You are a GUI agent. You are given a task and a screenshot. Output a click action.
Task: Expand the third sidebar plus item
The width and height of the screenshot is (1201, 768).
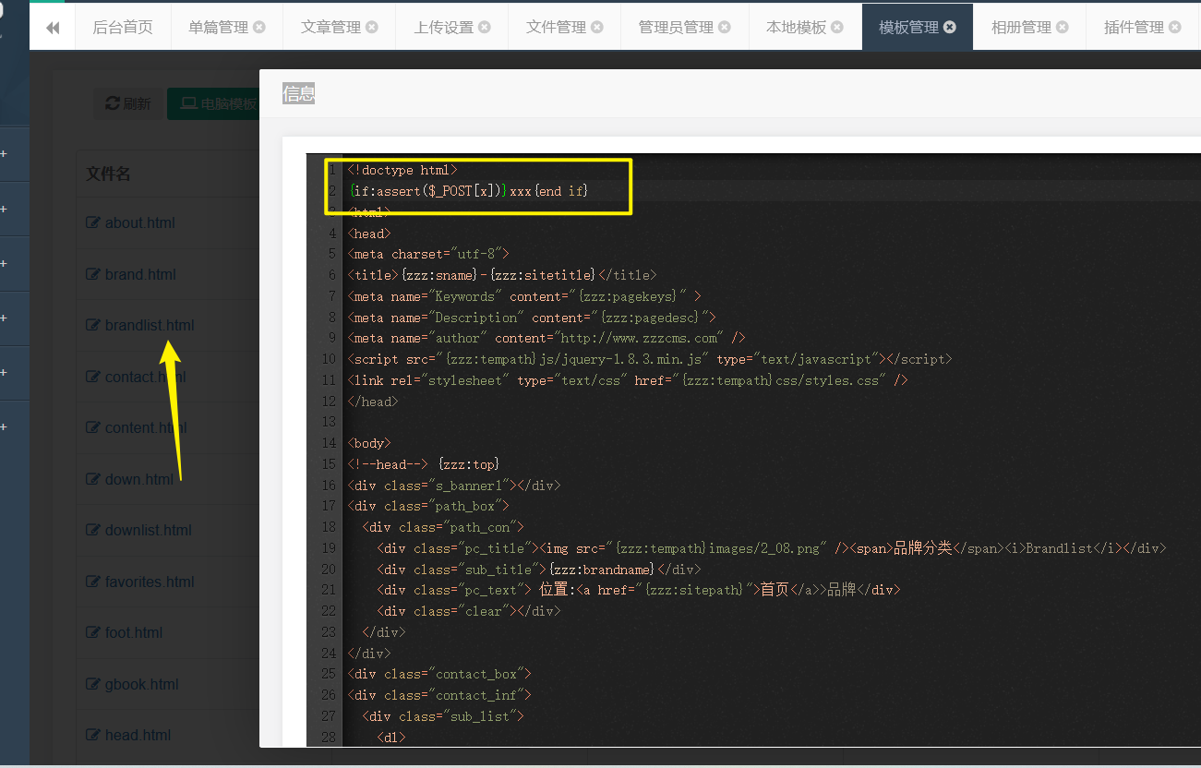tap(4, 263)
